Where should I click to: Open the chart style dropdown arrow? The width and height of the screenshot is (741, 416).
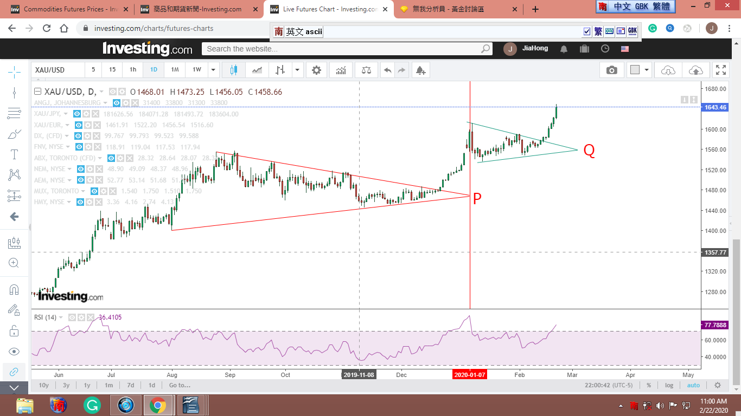(x=297, y=70)
